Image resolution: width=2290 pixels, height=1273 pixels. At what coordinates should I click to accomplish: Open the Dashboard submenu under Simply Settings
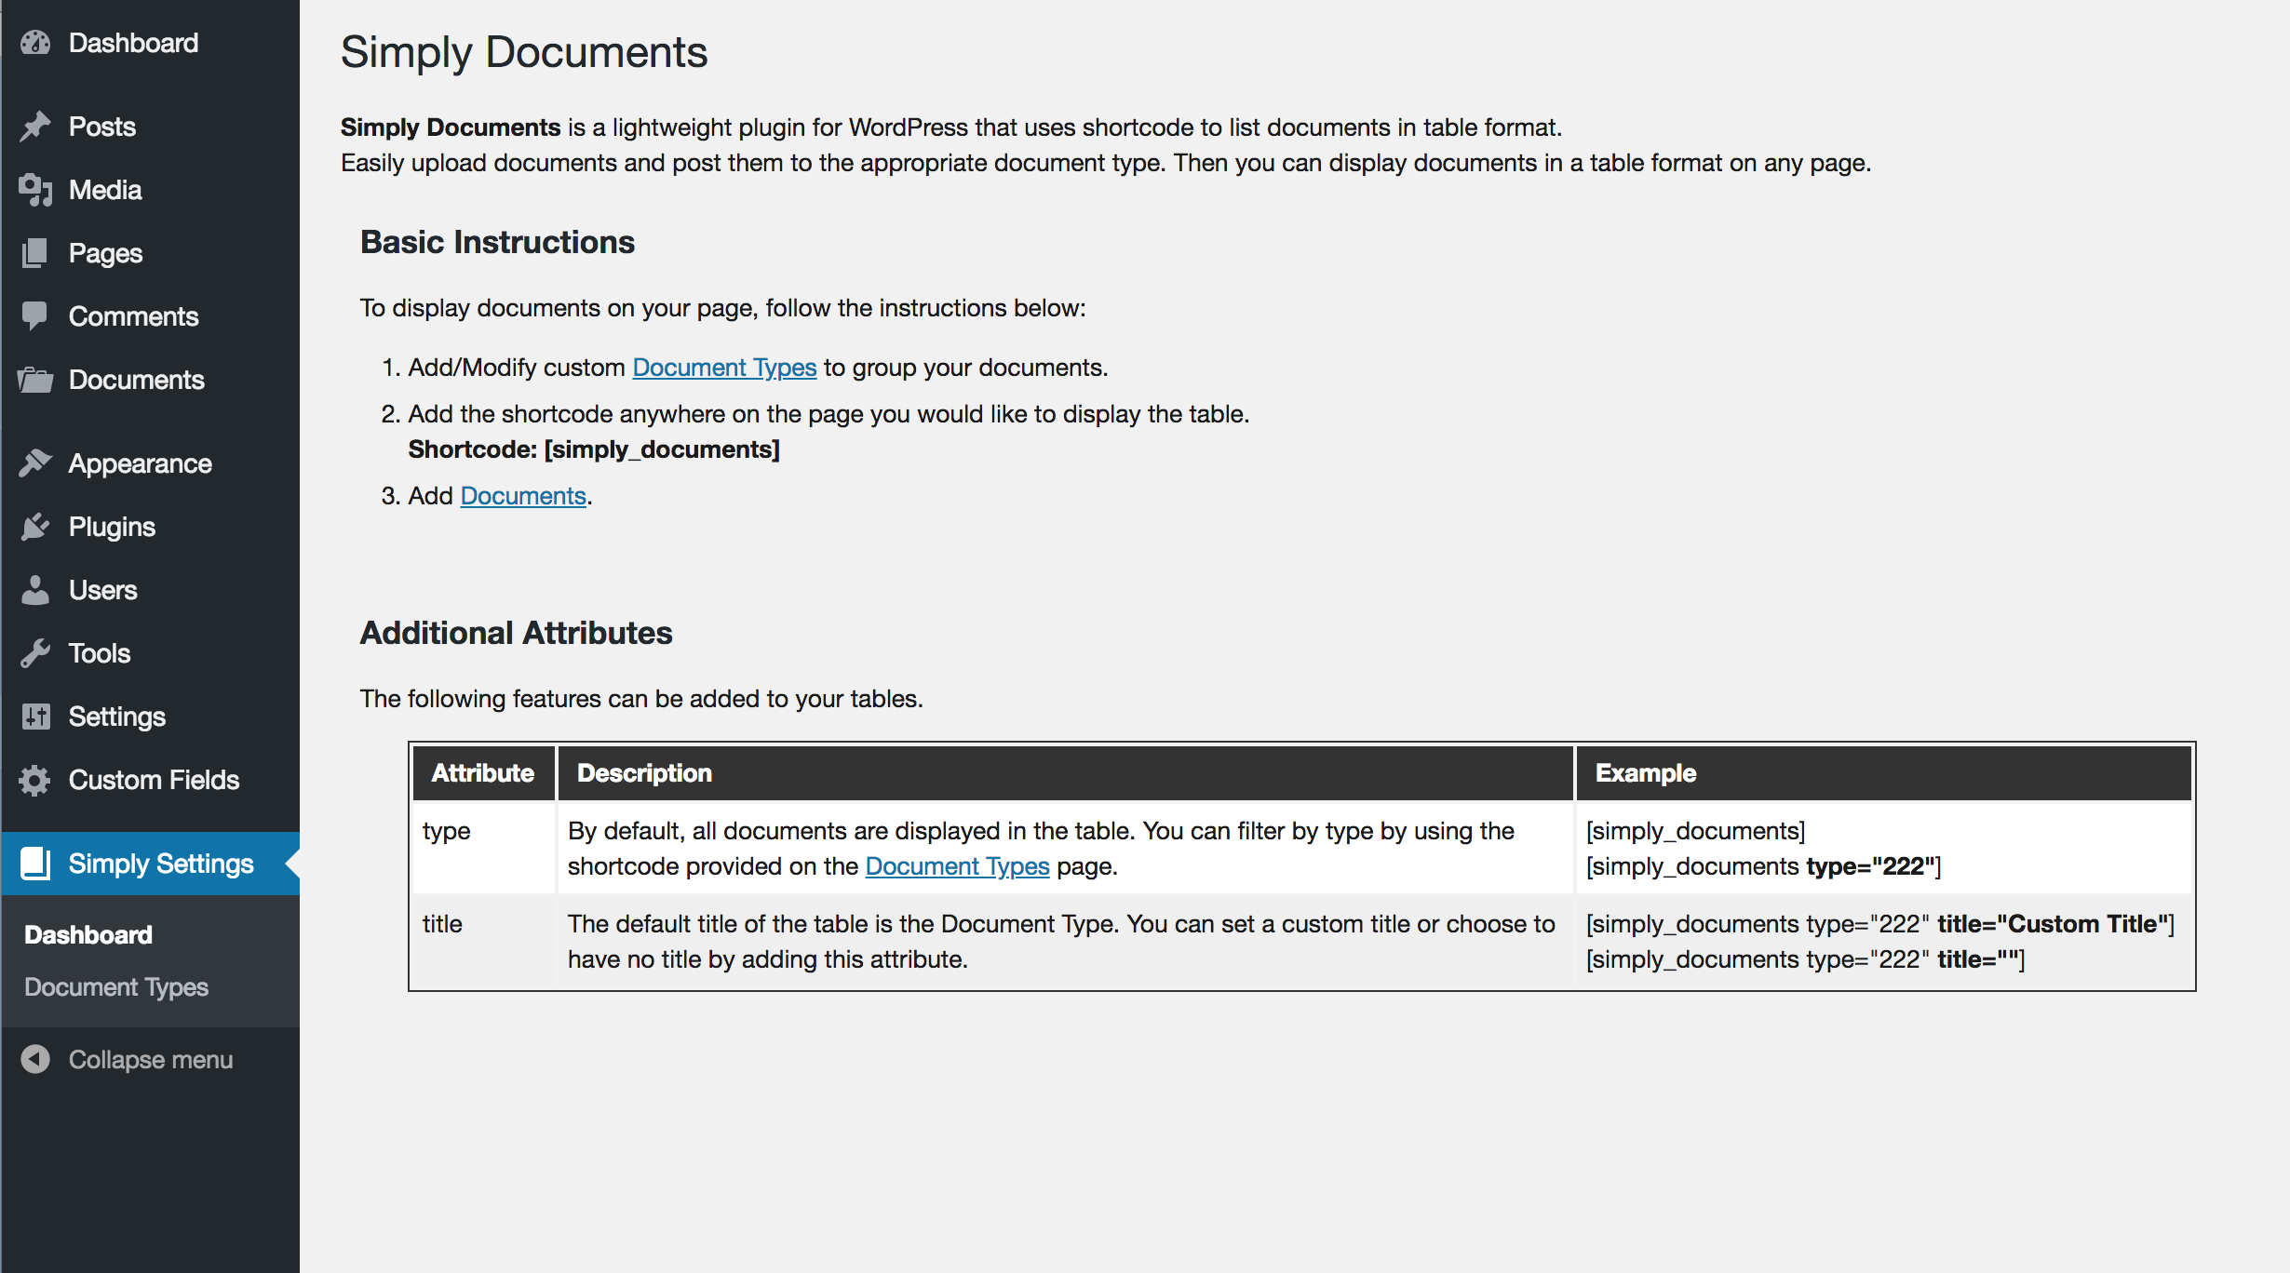point(88,934)
